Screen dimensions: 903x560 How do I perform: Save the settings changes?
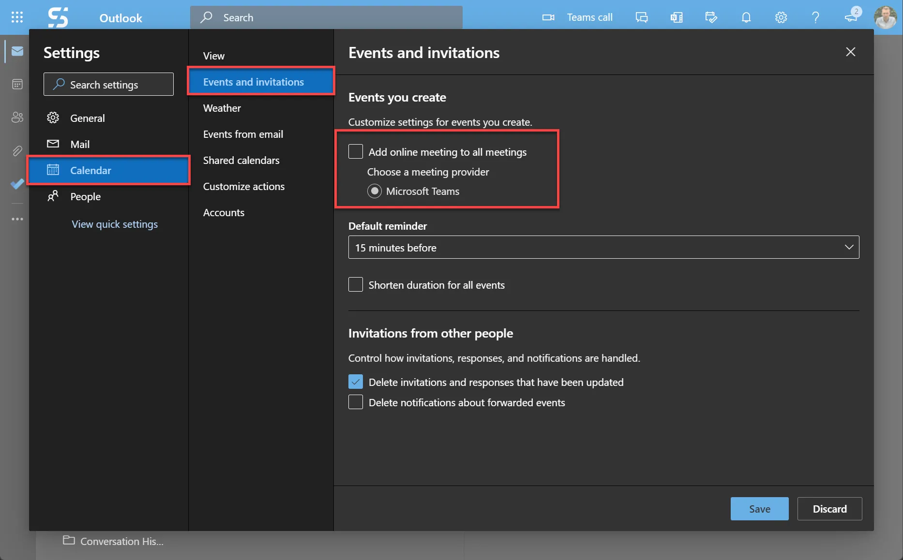tap(759, 509)
